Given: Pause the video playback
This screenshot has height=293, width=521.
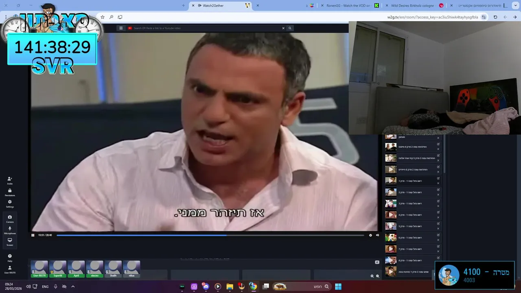Looking at the screenshot, I should click(33, 235).
